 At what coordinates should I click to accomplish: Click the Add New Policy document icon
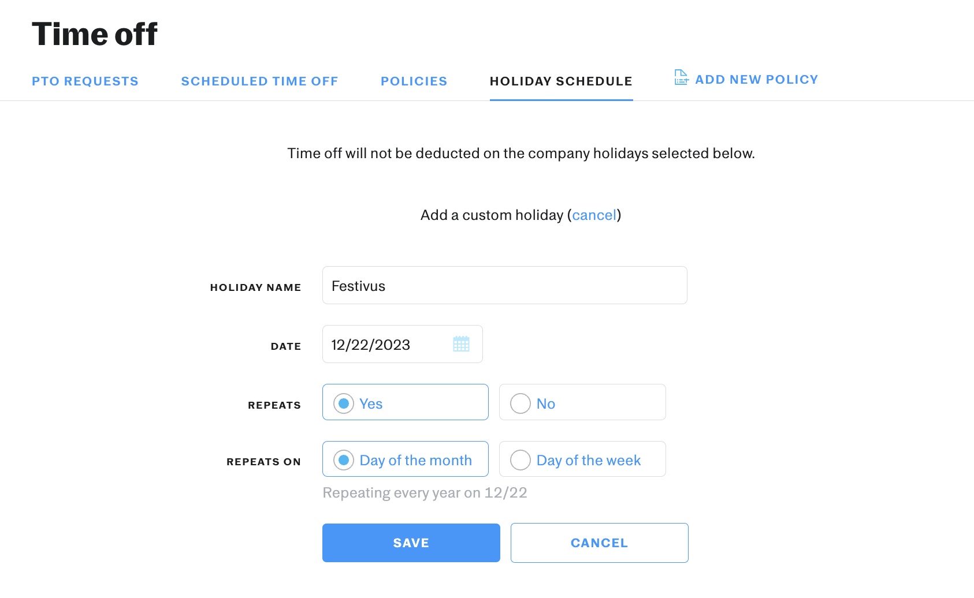(x=682, y=77)
